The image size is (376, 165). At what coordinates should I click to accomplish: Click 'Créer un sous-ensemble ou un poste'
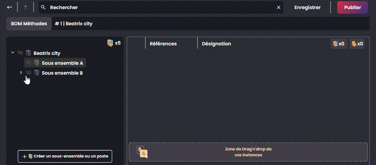65,156
